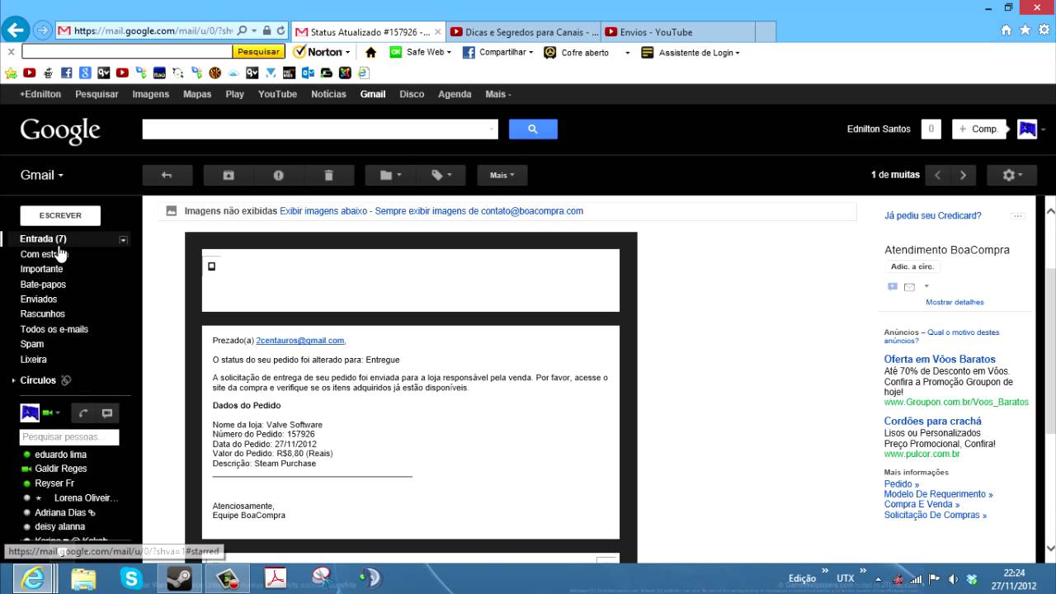The image size is (1056, 594).
Task: Open Favorites with the star icon
Action: (x=1025, y=31)
